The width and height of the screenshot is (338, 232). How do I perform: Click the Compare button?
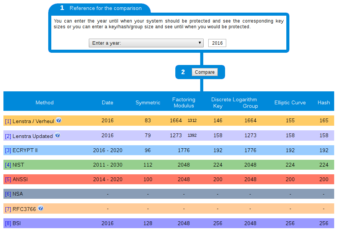tap(204, 72)
